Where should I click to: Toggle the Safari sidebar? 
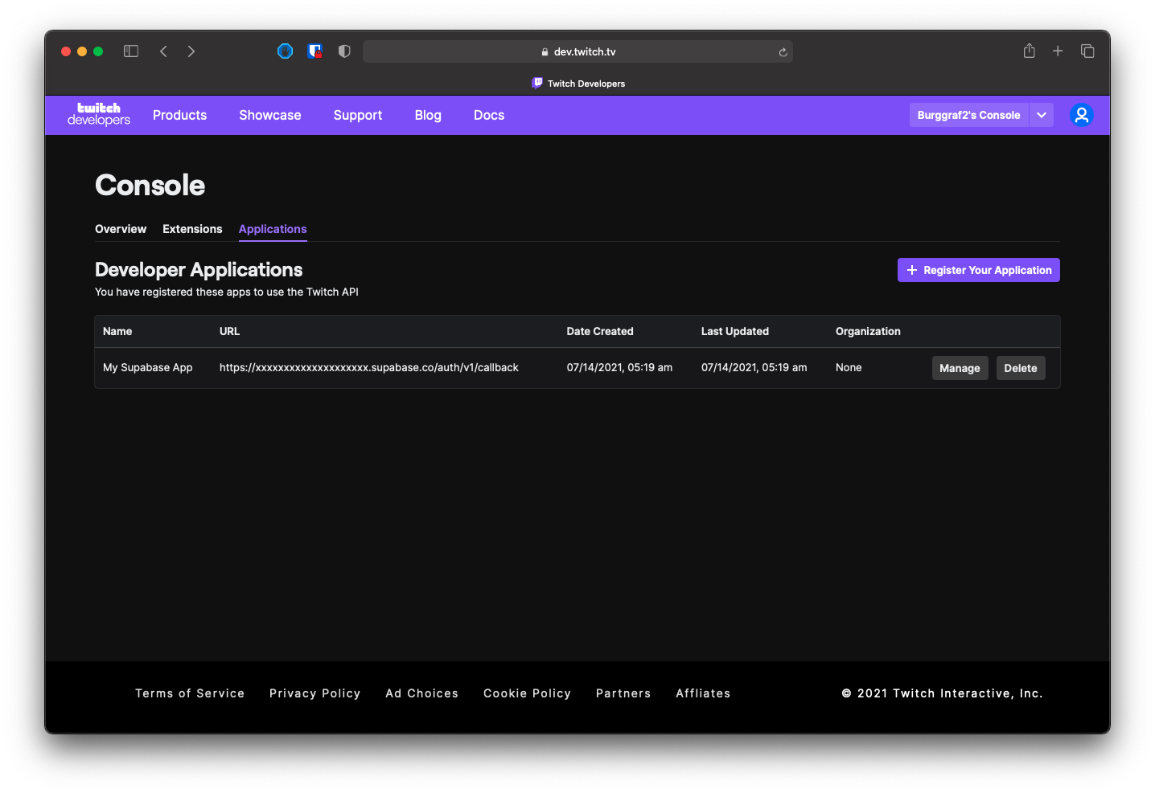coord(130,51)
